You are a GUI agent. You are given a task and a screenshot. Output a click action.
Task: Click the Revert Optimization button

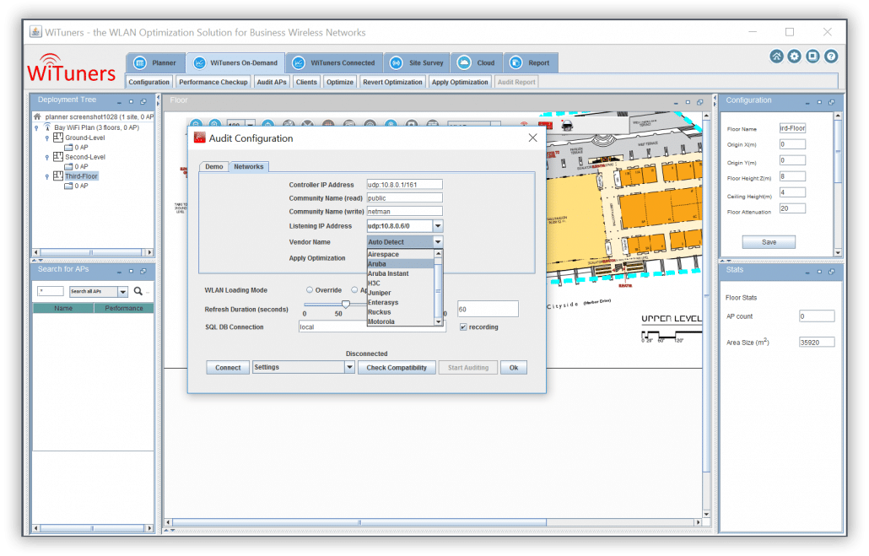click(392, 82)
